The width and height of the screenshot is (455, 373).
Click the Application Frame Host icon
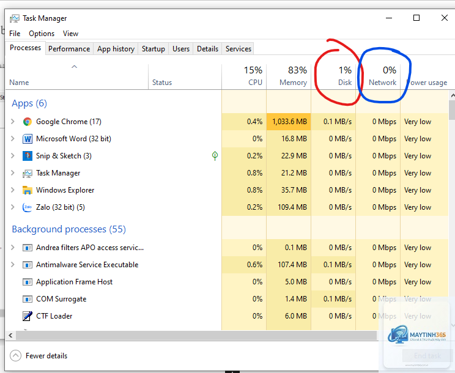click(28, 282)
